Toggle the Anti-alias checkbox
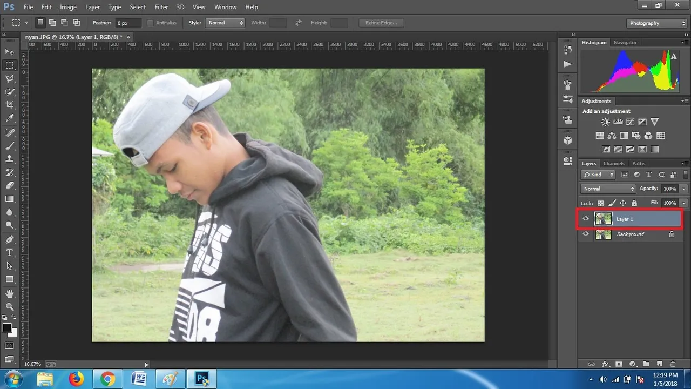 151,23
